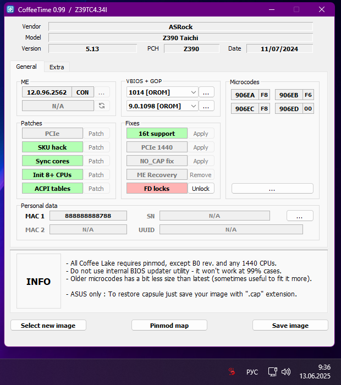Open the Pinmod map
The image size is (341, 385).
point(169,326)
